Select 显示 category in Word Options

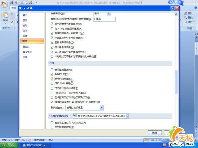25,20
